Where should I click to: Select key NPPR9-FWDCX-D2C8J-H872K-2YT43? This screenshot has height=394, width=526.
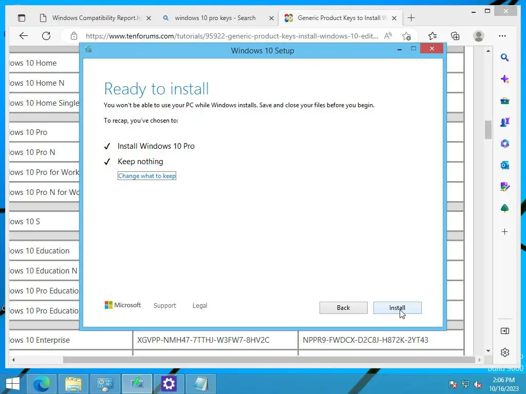click(366, 340)
